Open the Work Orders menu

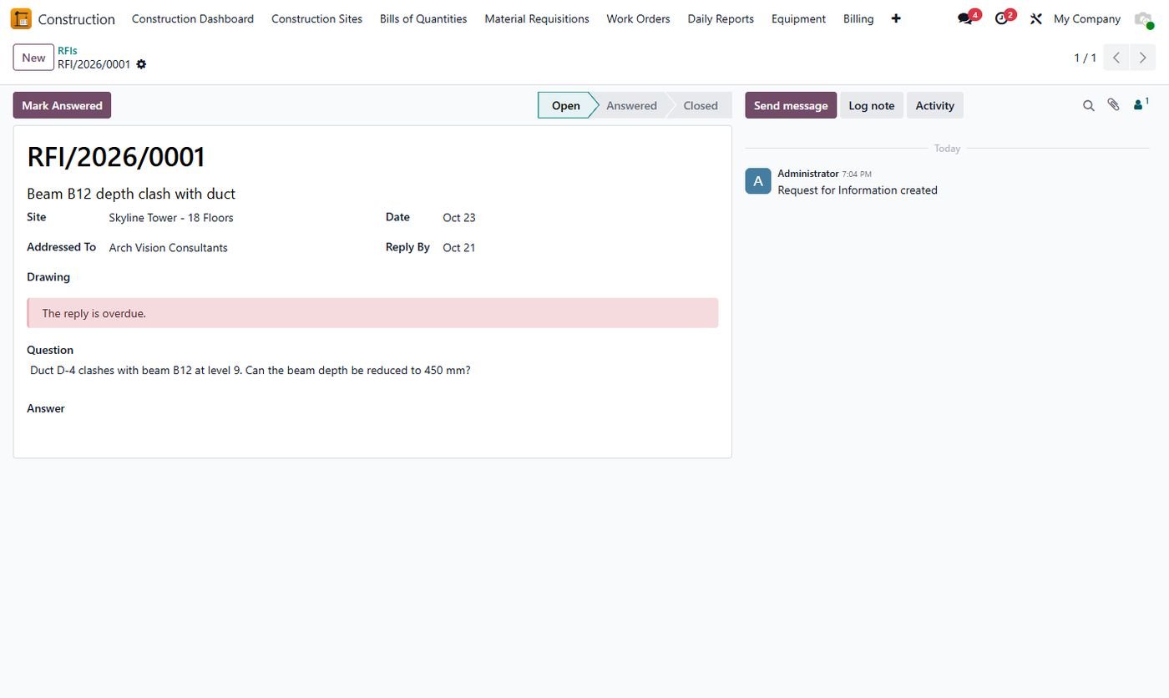(x=638, y=18)
